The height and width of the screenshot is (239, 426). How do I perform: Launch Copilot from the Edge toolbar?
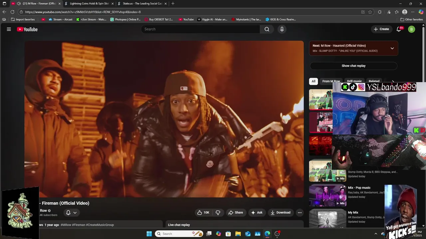[421, 12]
